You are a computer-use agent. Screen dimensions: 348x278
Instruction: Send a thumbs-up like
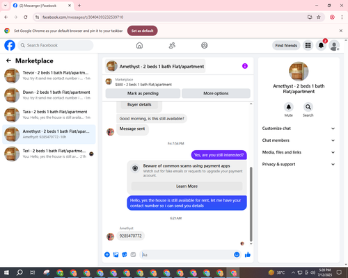click(248, 255)
